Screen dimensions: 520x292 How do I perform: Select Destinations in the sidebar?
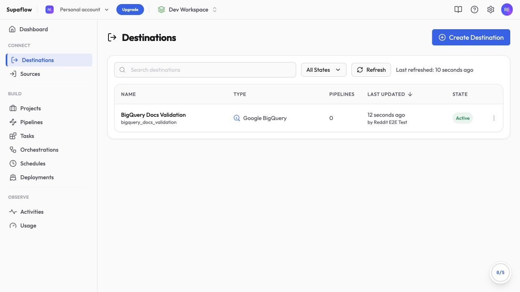click(49, 60)
